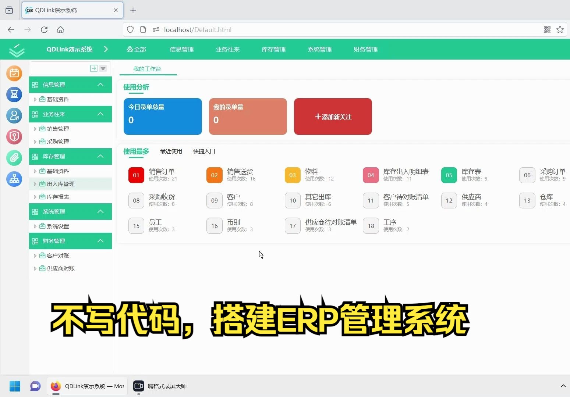Click the 我的录单量 orange card

coord(248,117)
